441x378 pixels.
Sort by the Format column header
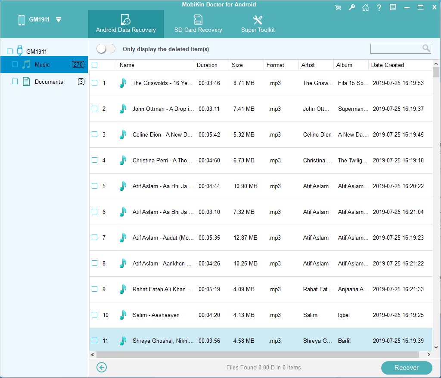(281, 65)
